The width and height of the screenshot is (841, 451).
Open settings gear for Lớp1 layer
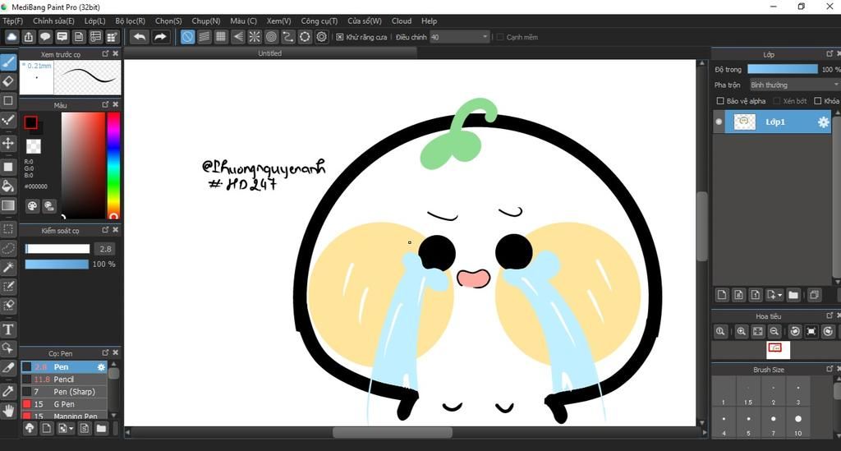[823, 122]
